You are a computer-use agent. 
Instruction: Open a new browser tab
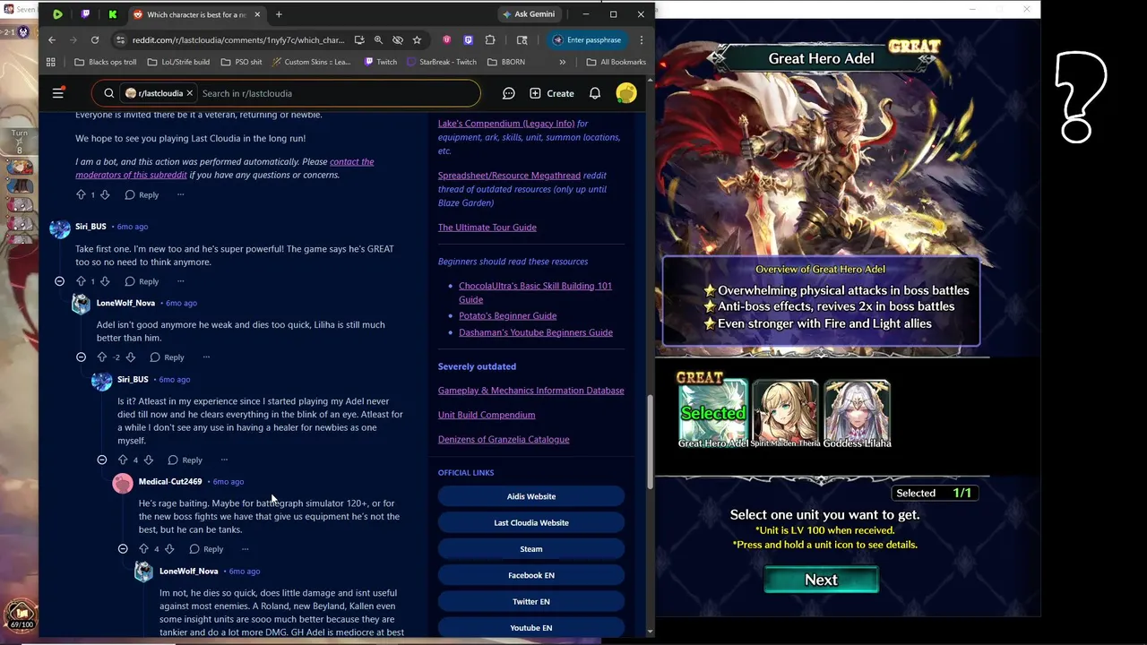point(279,14)
